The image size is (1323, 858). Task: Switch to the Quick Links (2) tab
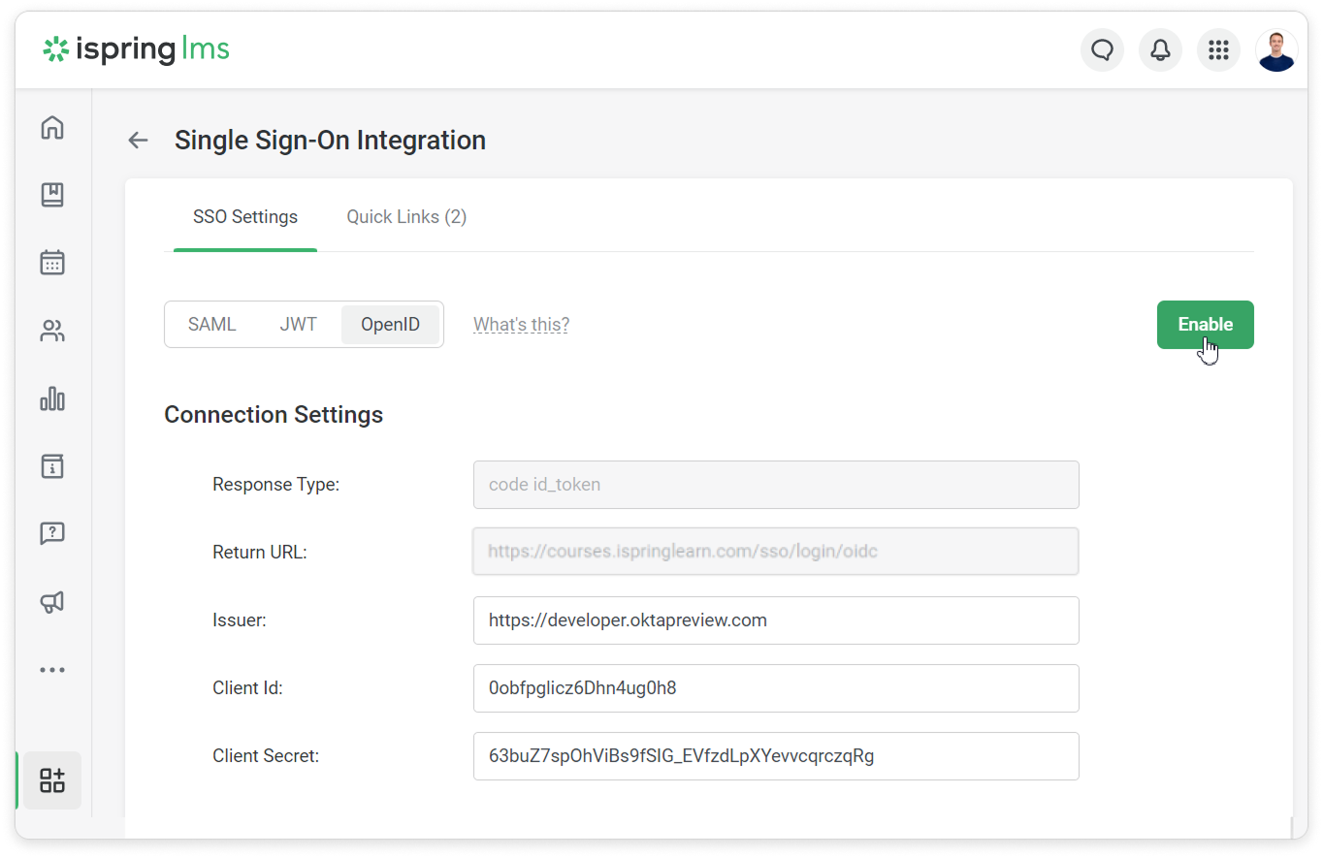406,217
